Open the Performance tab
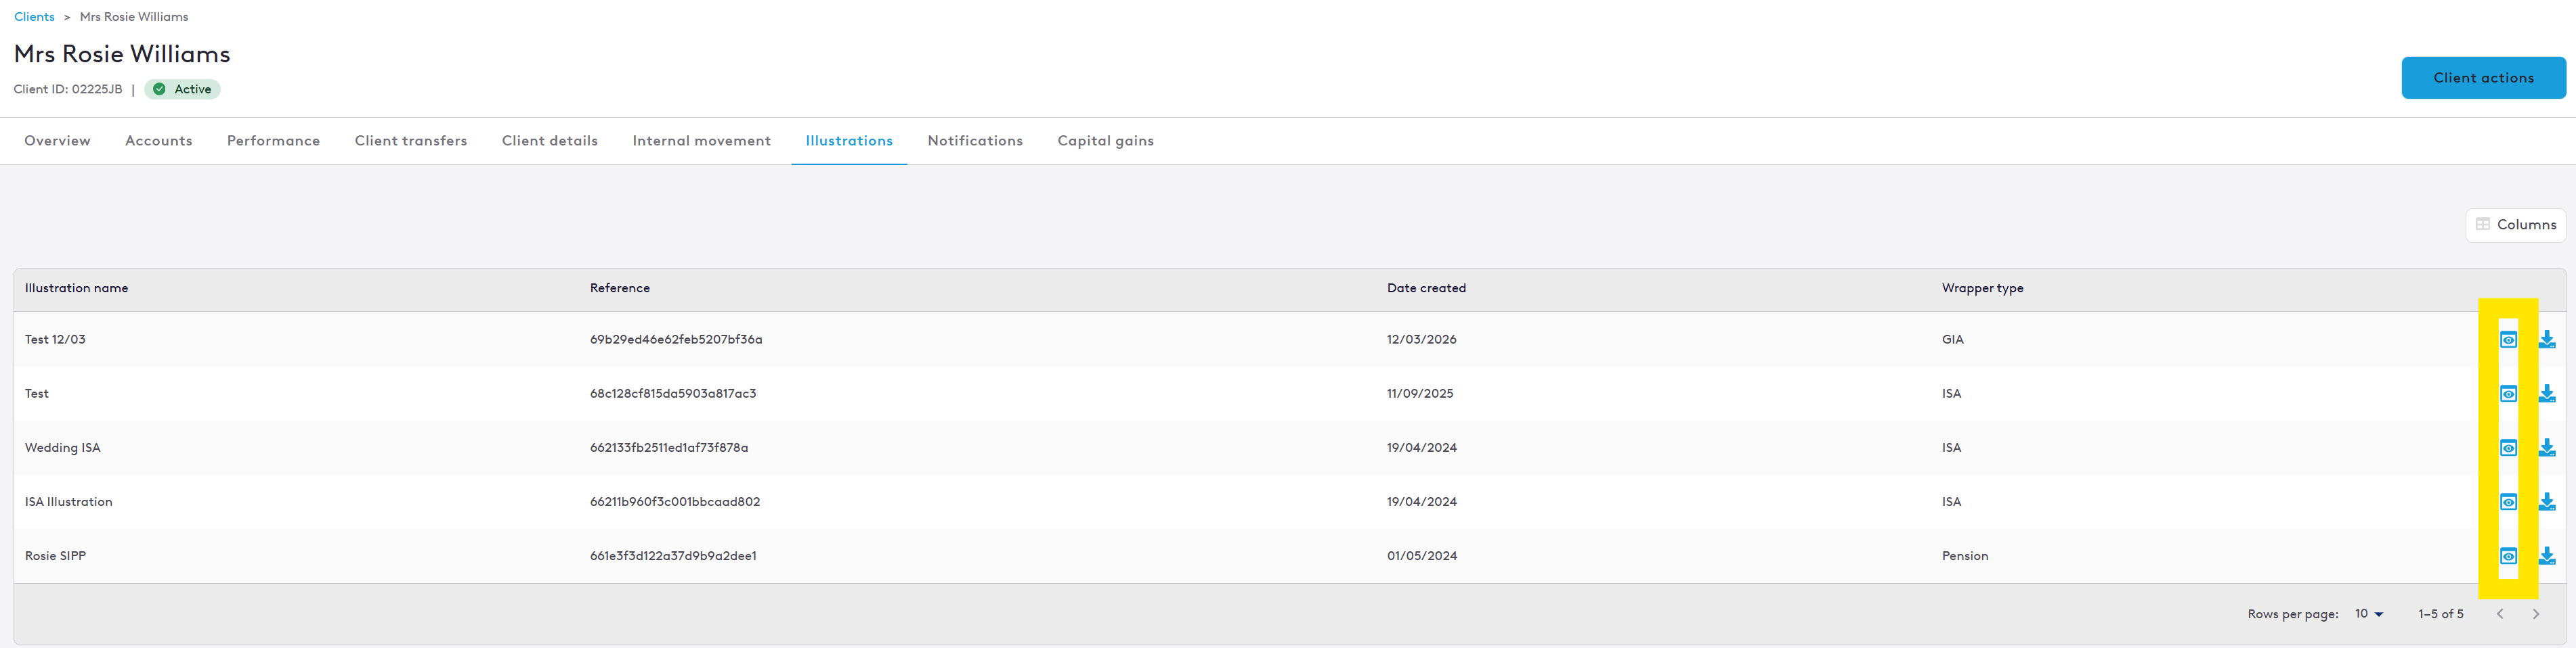 click(x=273, y=141)
